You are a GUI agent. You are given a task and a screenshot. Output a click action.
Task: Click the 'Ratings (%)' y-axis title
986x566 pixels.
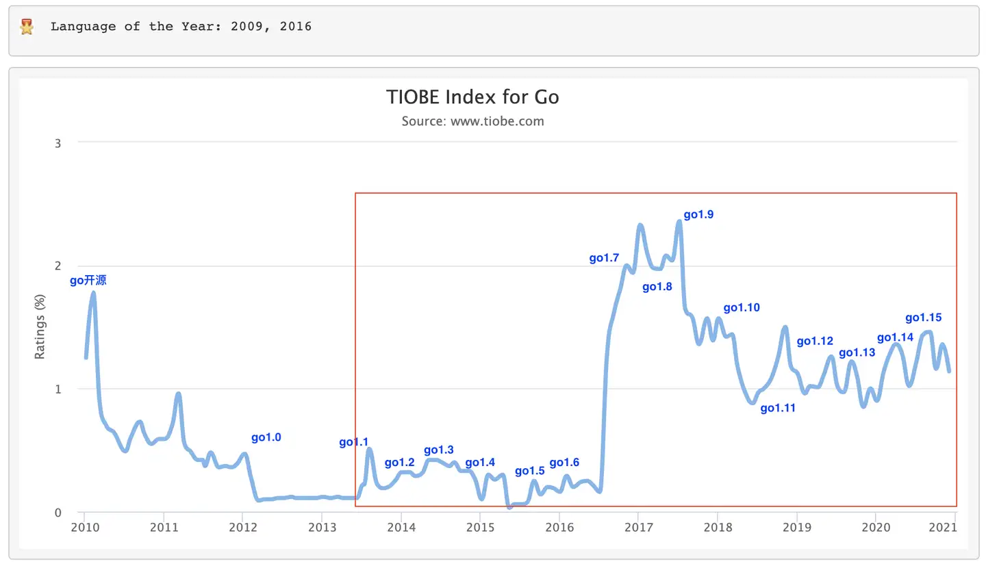(x=40, y=326)
